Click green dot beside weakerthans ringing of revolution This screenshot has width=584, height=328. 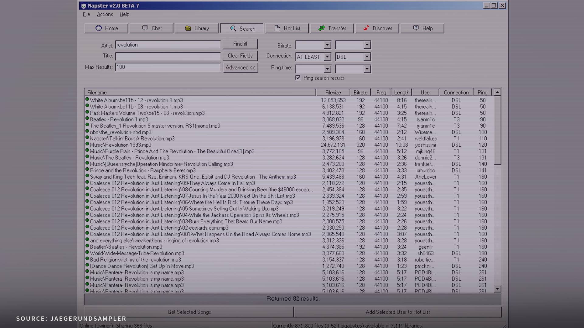tap(87, 239)
